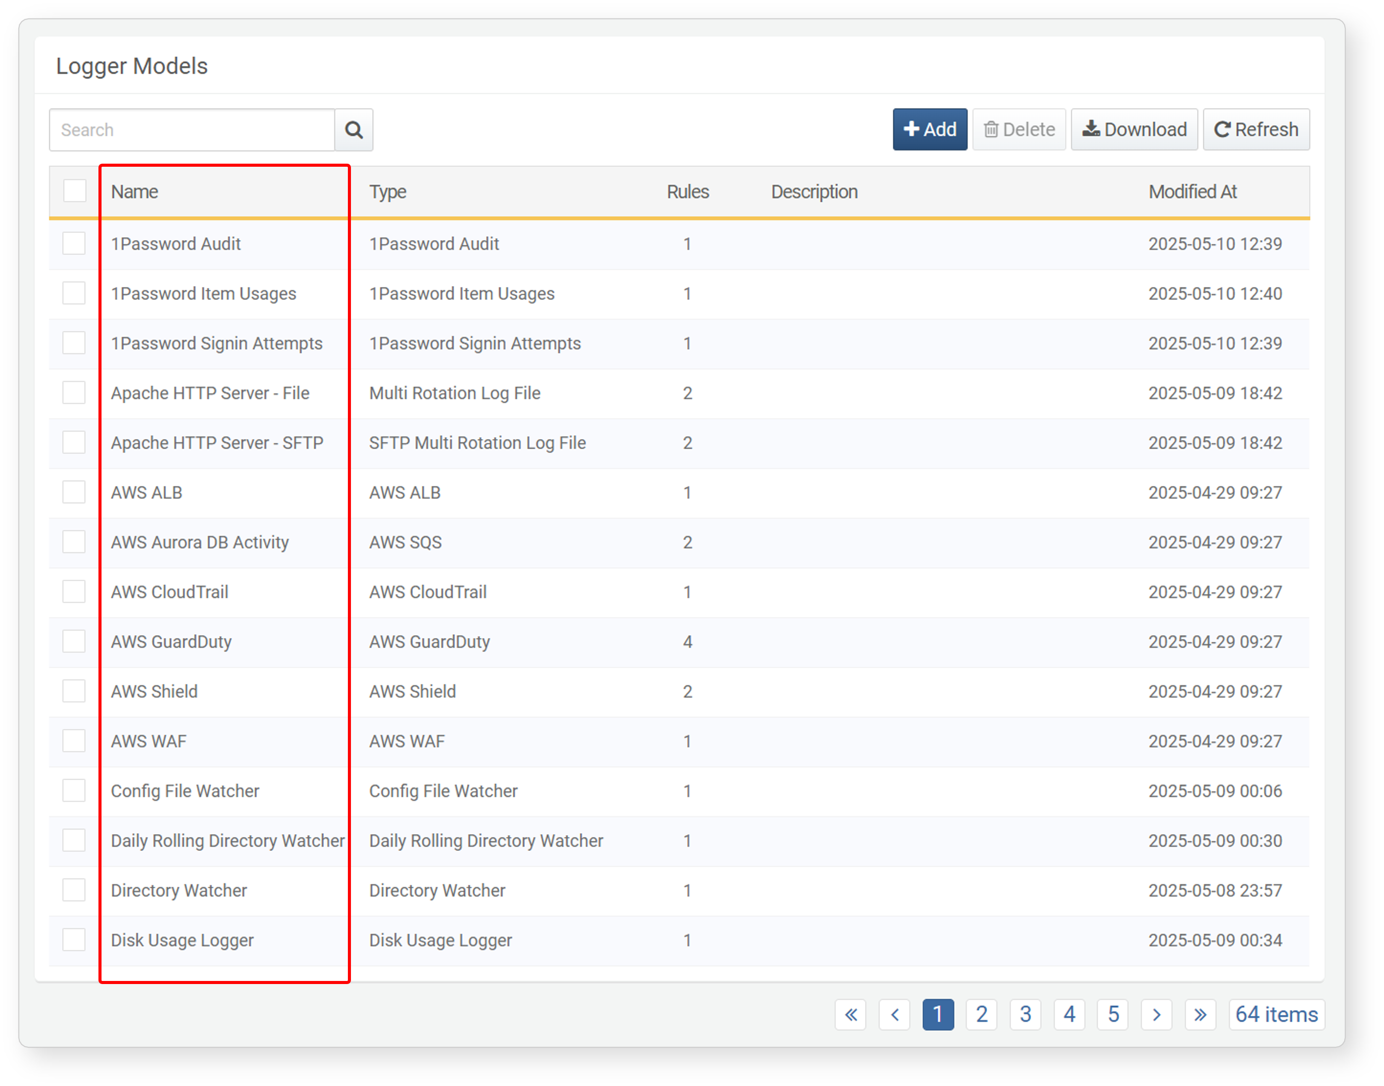Click the SFTP Multi Rotation Log File type
The height and width of the screenshot is (1086, 1384).
point(477,442)
